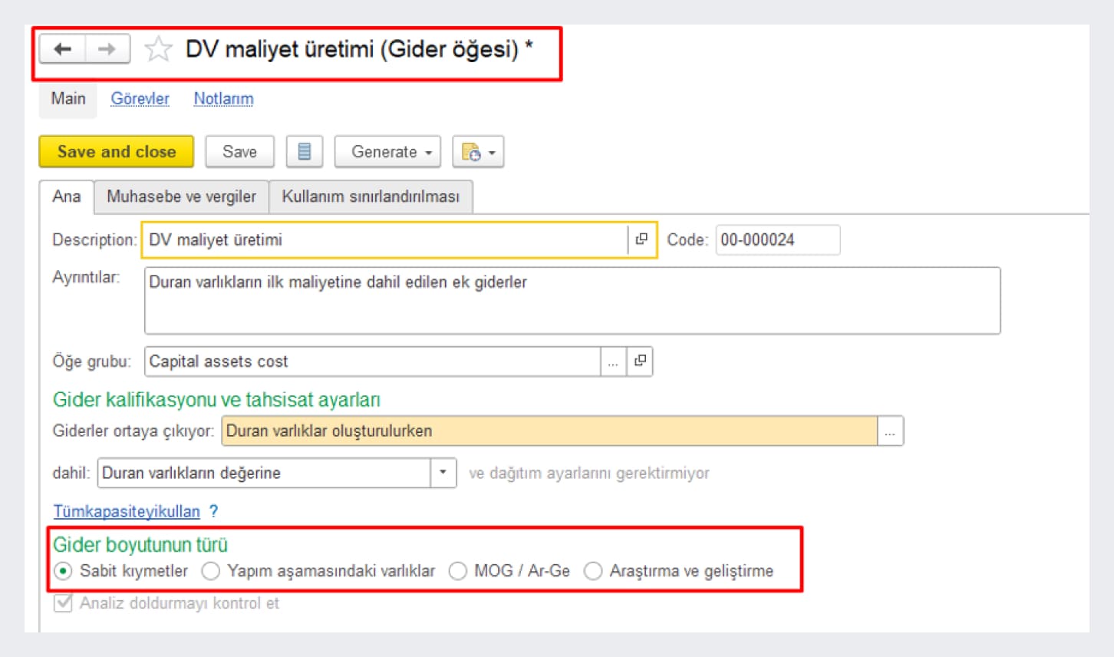Open the Öğe grubu open-in-window icon

(640, 362)
